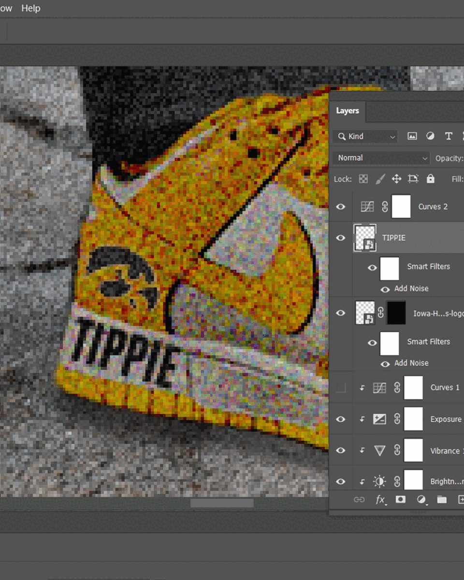Image resolution: width=464 pixels, height=580 pixels.
Task: Open the fx layer style menu
Action: [381, 500]
